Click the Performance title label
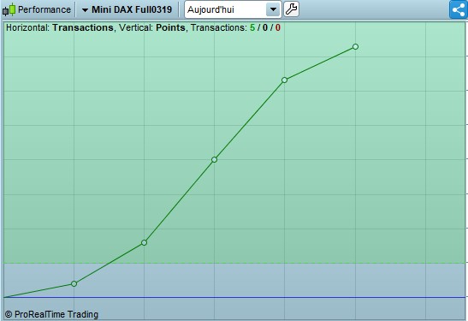The width and height of the screenshot is (468, 321). pos(44,9)
